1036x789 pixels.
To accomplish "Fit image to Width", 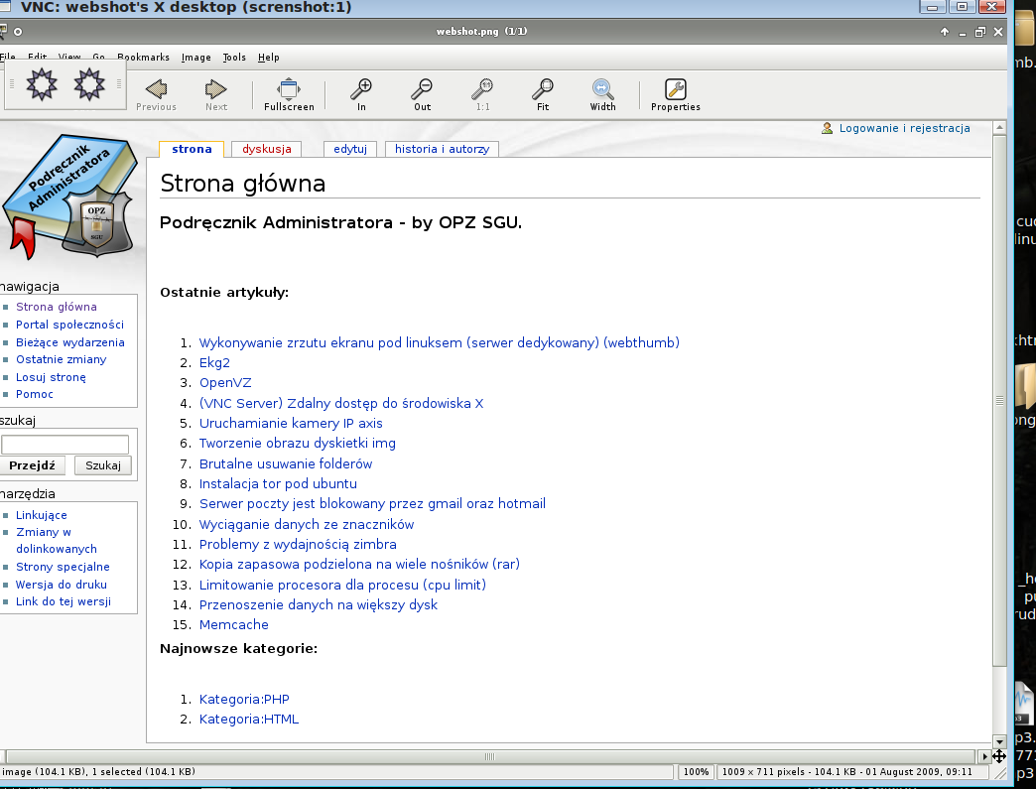I will tap(602, 95).
